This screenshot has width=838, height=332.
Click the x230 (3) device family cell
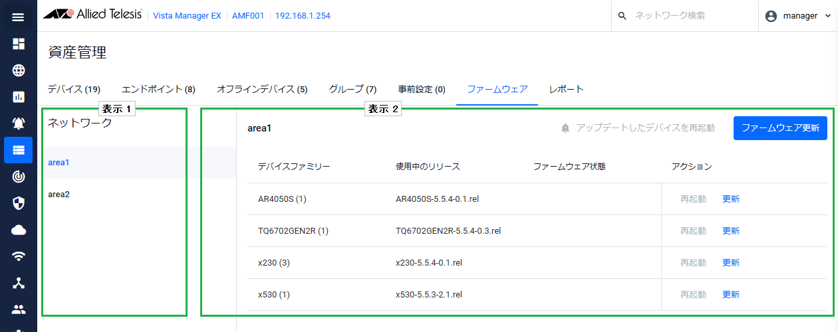click(273, 263)
